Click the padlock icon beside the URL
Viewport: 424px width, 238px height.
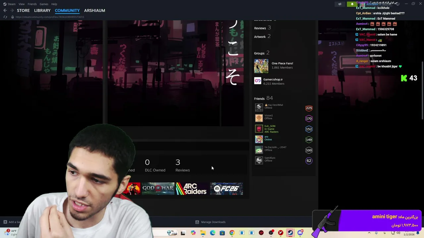tap(13, 17)
